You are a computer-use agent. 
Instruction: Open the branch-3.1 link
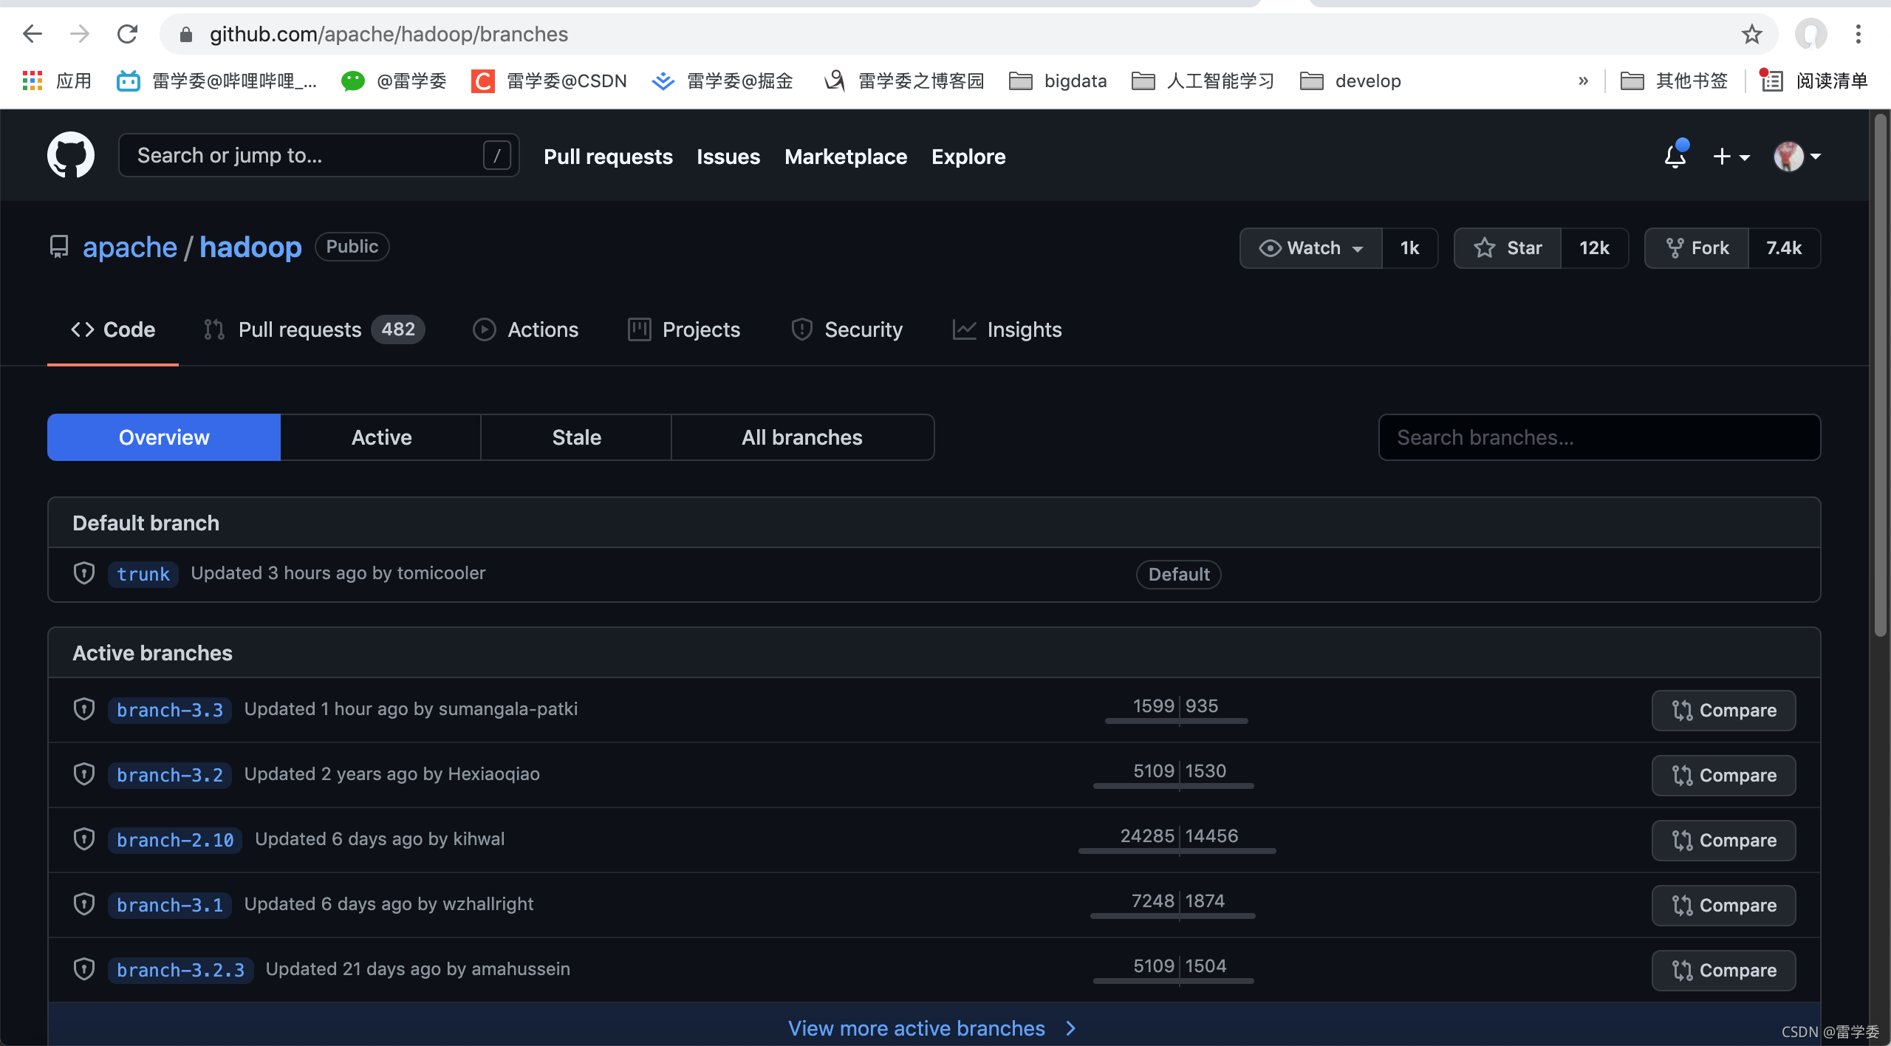(170, 905)
